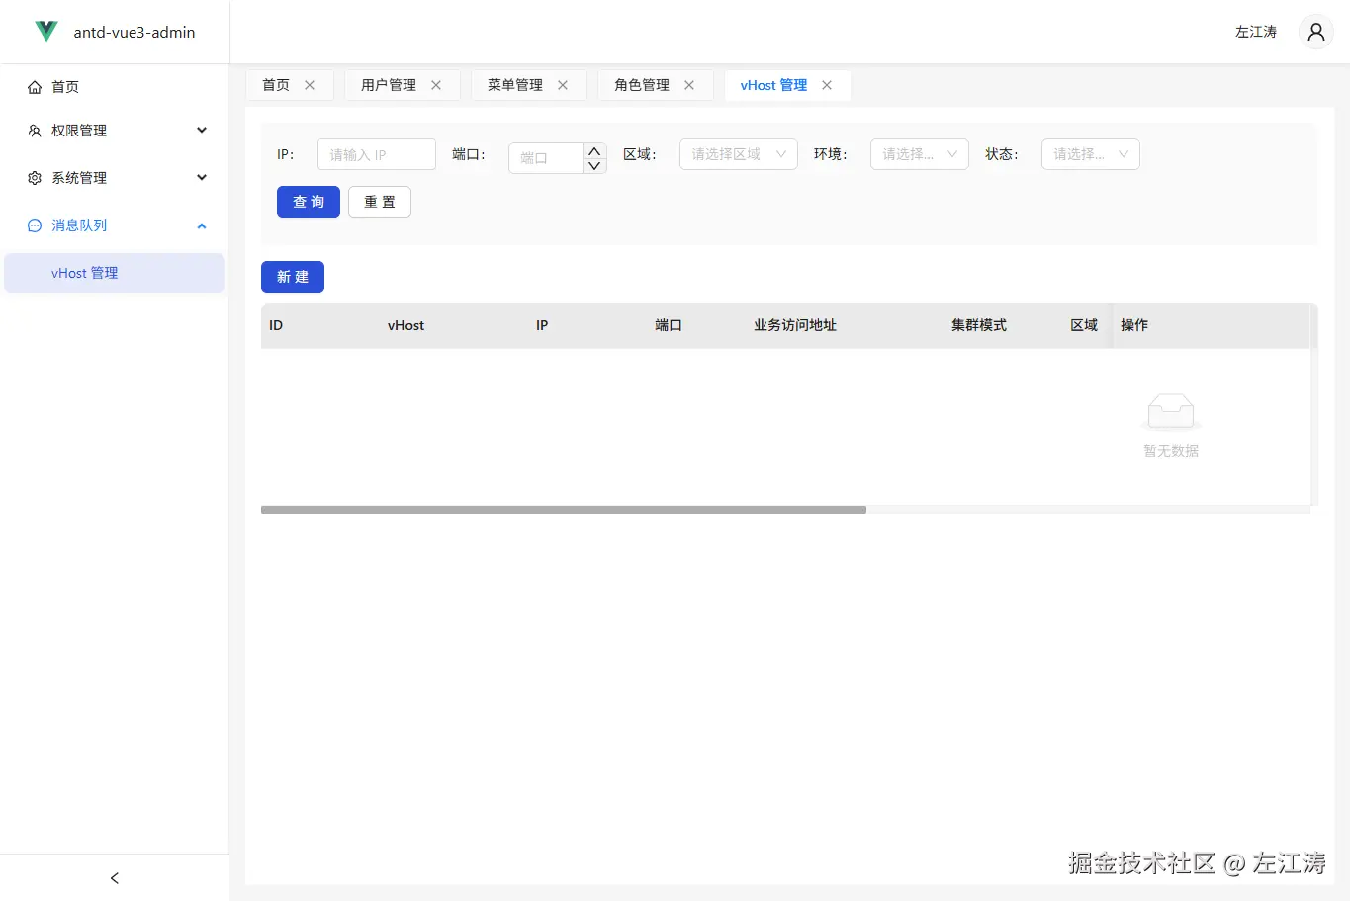Click the Vue logo in the top bar

(45, 31)
